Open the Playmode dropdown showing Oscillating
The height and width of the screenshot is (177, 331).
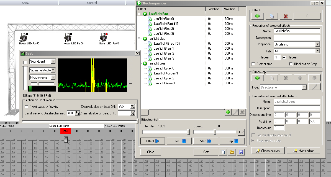pos(317,44)
